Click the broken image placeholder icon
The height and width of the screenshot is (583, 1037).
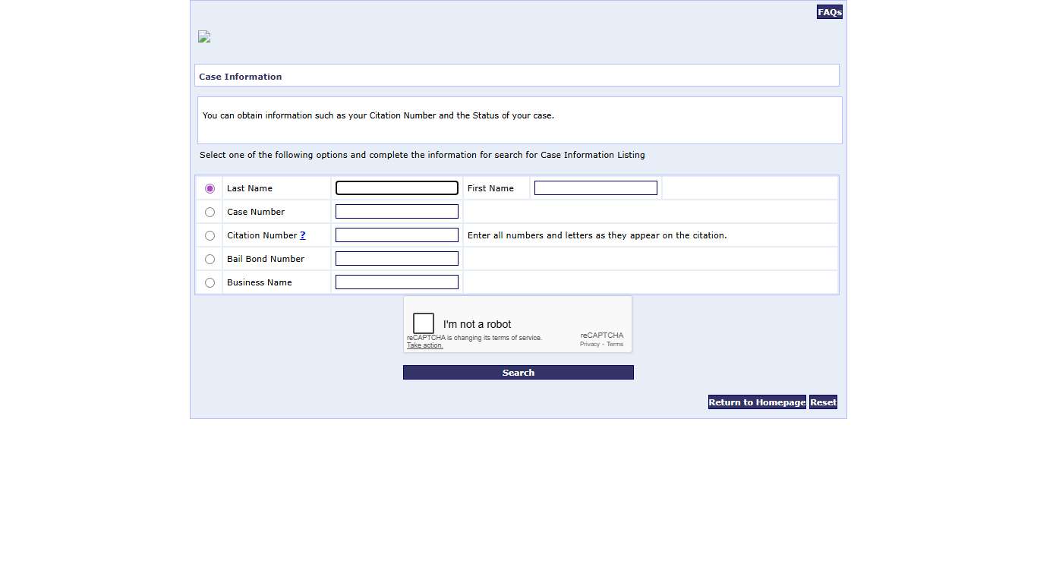click(x=203, y=36)
